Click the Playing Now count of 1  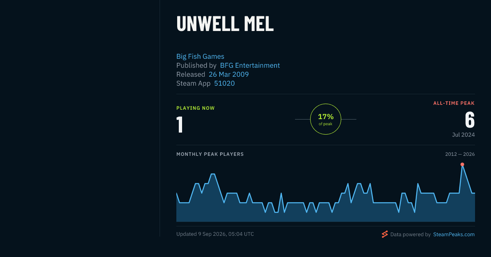180,125
